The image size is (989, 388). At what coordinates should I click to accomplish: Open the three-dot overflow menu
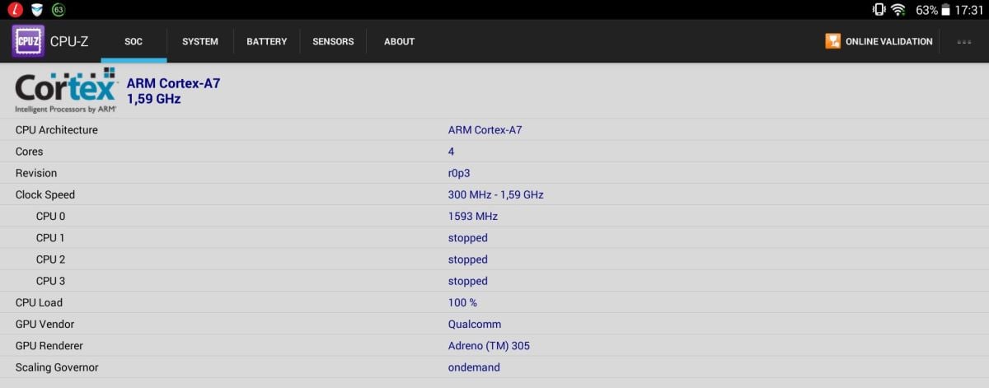(963, 42)
